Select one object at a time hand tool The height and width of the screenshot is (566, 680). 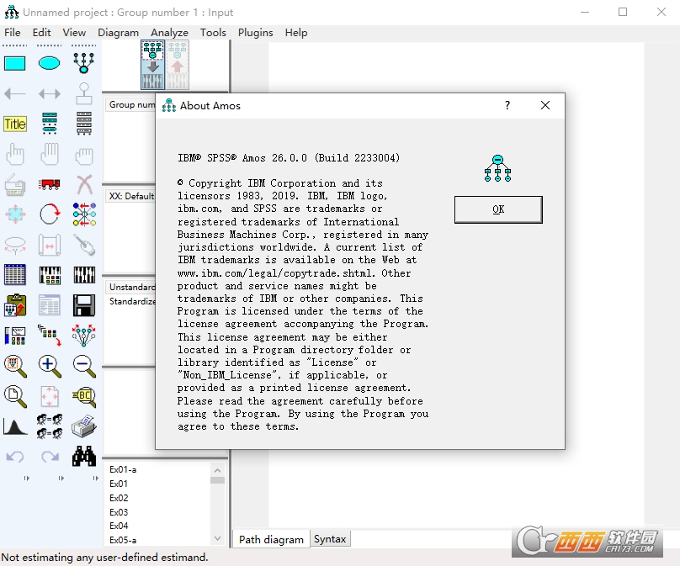click(15, 154)
